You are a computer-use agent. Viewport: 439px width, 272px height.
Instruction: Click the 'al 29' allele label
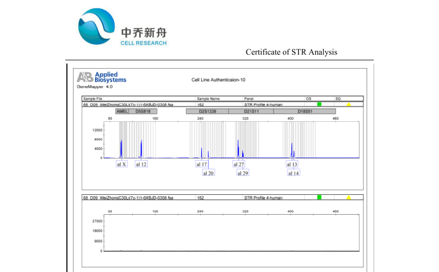(243, 173)
